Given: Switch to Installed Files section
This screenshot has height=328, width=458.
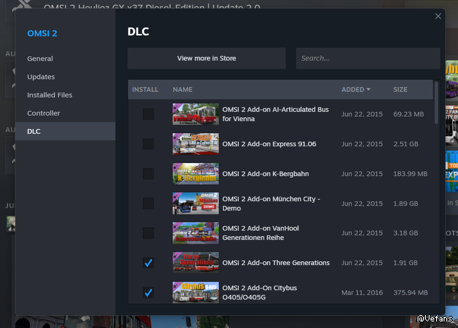Looking at the screenshot, I should 50,95.
